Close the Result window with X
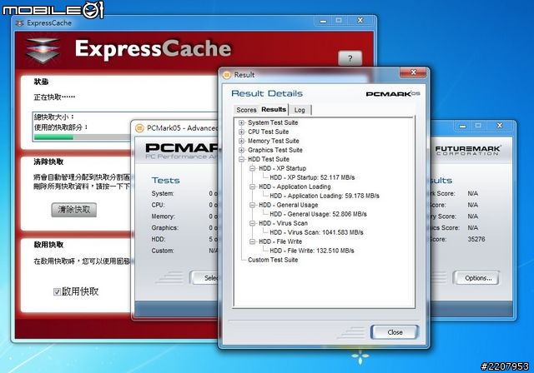Viewport: 534px width, 373px height. [x=413, y=72]
